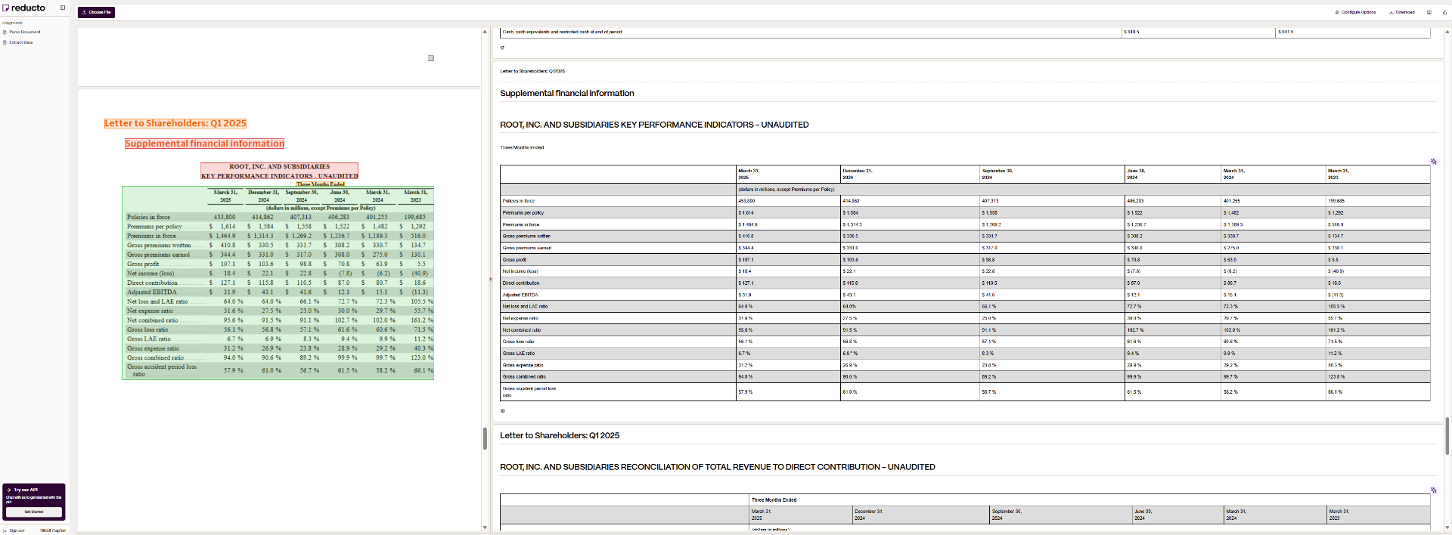The image size is (1452, 535).
Task: Click the results pane scrollbar thumb
Action: 1447,436
